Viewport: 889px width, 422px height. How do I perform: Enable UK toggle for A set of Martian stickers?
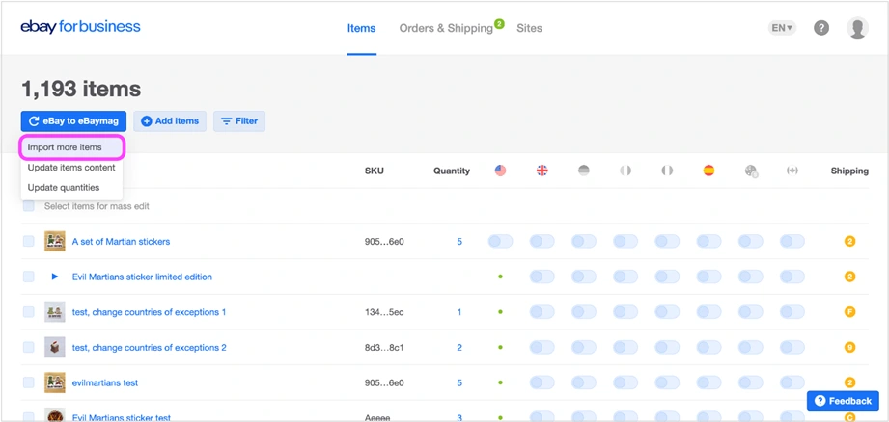542,242
